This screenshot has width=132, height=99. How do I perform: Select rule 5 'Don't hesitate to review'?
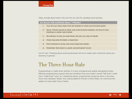pyautogui.click(x=78, y=44)
